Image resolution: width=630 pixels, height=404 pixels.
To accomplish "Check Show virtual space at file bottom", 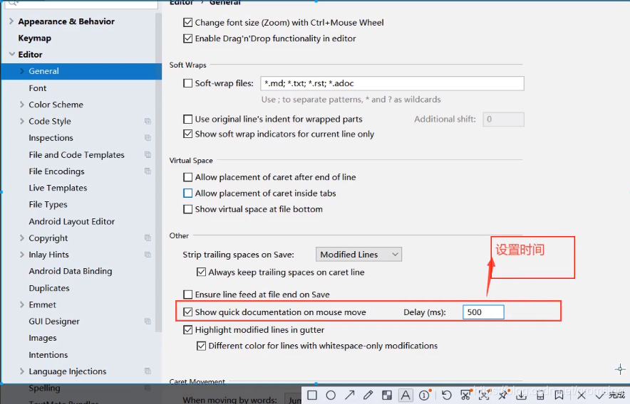I will tap(187, 209).
